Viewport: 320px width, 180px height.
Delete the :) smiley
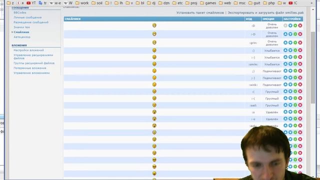pyautogui.click(x=300, y=50)
